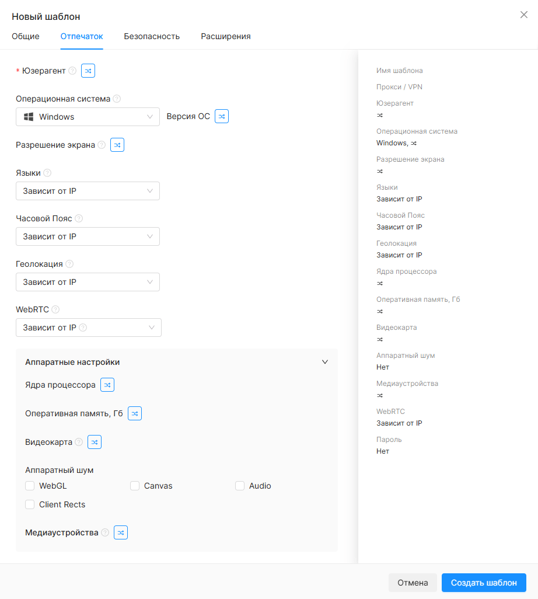Show help for Юзерагент
The height and width of the screenshot is (599, 538).
(x=72, y=71)
